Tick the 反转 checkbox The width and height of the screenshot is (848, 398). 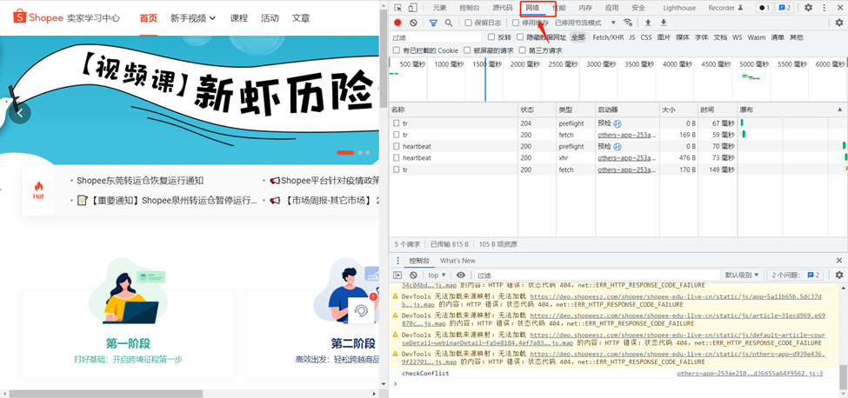pyautogui.click(x=491, y=37)
